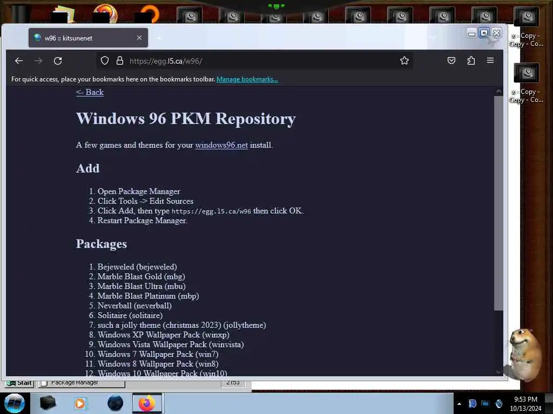Click the 'Click Tools -> Edit Sources' step
Viewport: 553px width, 414px height.
click(145, 201)
